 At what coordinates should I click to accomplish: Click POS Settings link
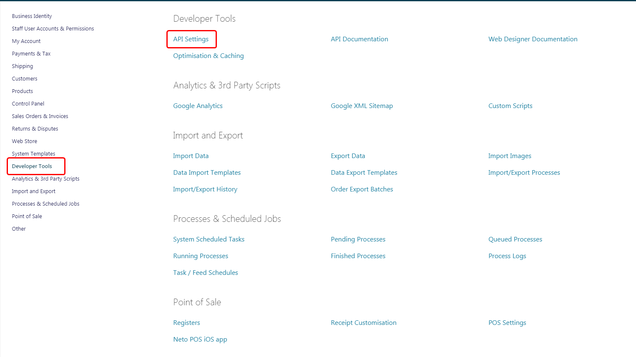pos(507,323)
